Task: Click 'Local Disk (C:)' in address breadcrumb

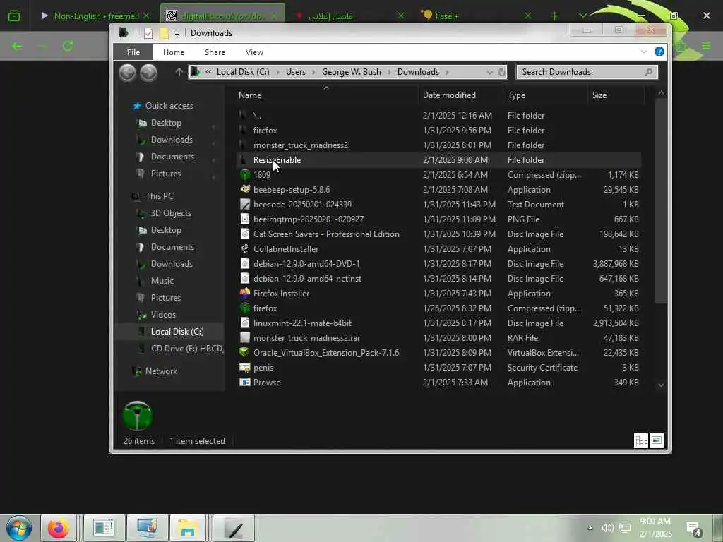Action: click(243, 72)
